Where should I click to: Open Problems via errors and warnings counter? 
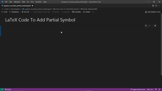[x=8, y=89]
